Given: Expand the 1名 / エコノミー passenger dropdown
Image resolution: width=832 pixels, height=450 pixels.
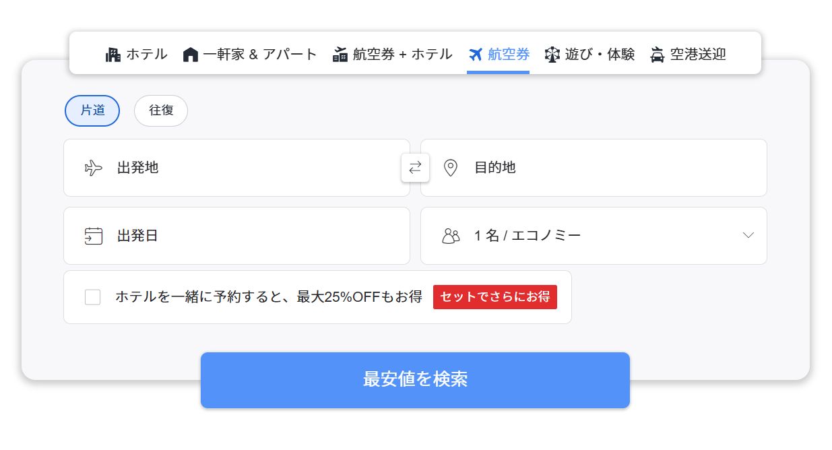Looking at the screenshot, I should click(x=593, y=236).
